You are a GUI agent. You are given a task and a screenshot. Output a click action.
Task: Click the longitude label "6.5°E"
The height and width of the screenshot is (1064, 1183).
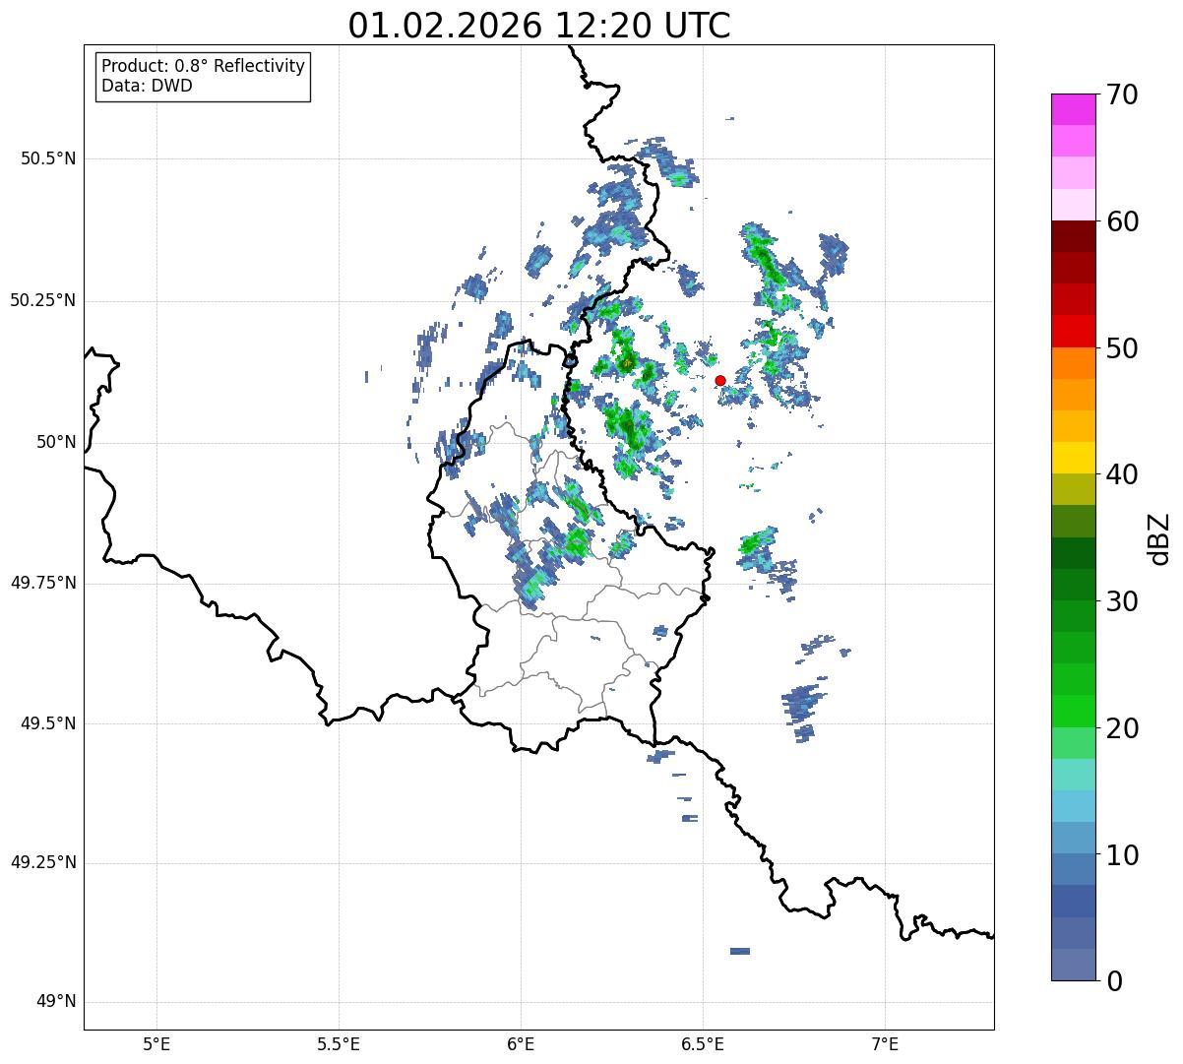click(703, 1044)
